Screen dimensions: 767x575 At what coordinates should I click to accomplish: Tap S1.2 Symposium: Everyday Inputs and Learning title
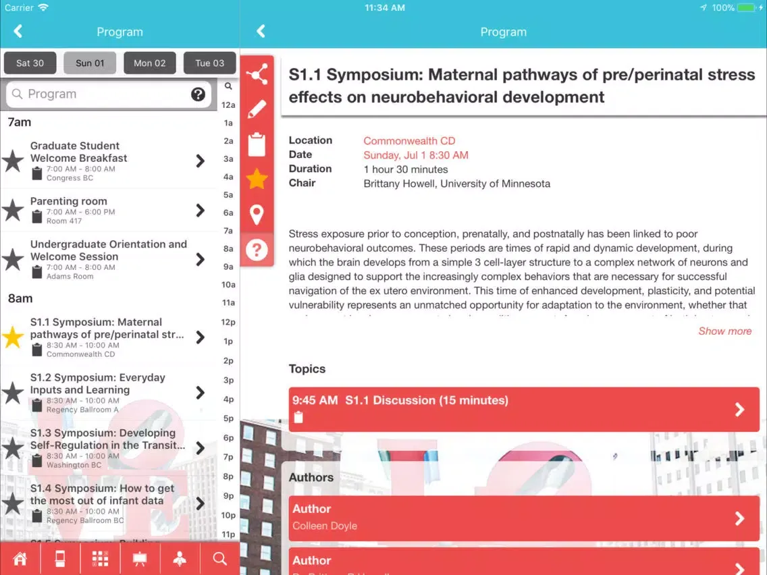[98, 383]
